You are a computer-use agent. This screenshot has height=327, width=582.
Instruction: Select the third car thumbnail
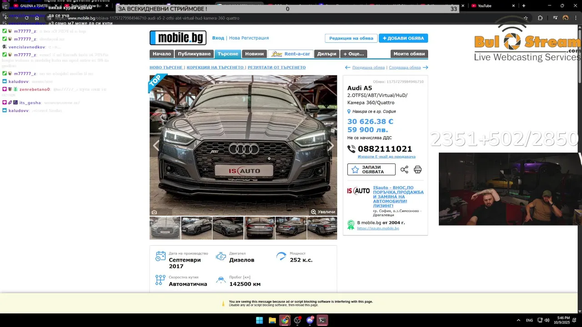pyautogui.click(x=228, y=228)
